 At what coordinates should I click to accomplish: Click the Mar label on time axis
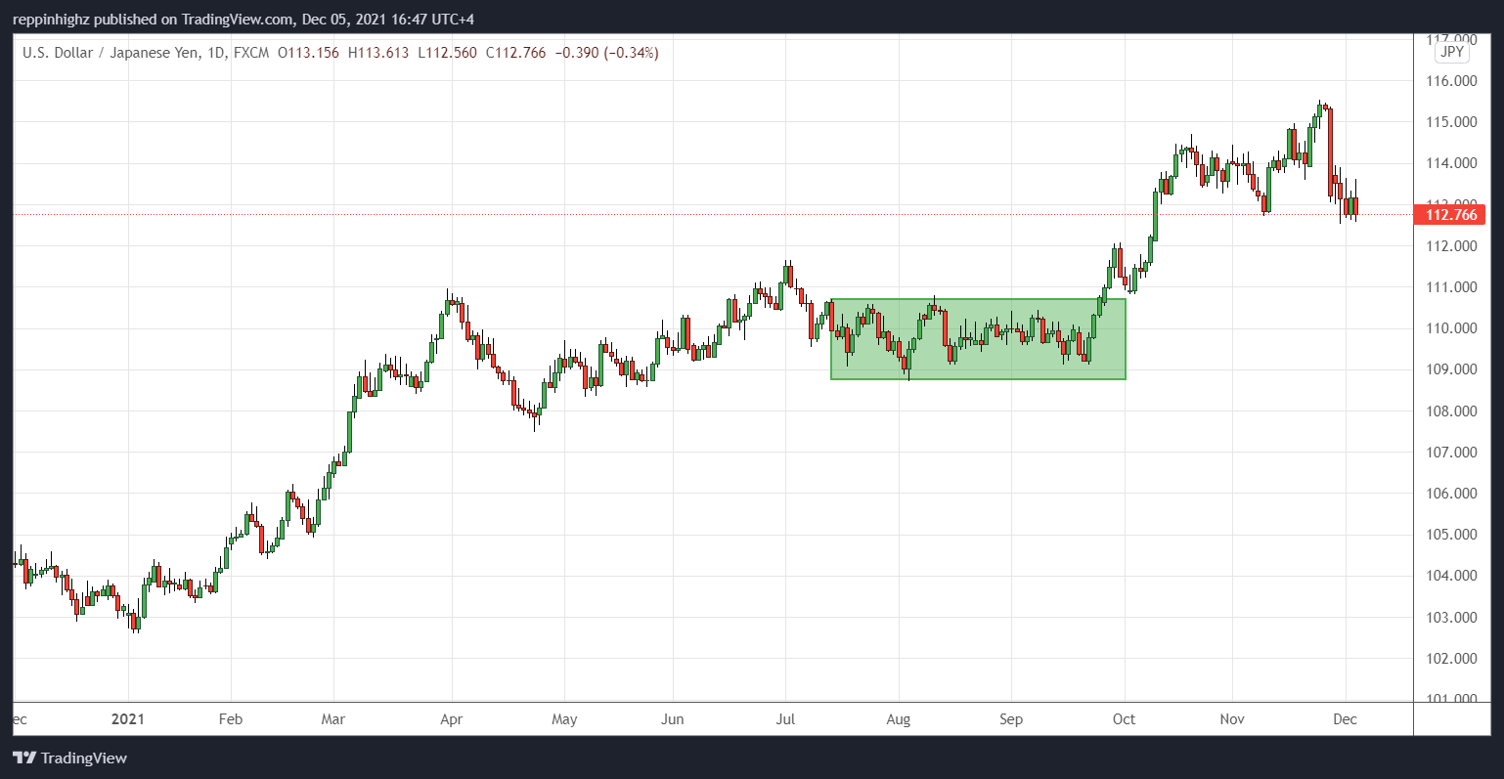tap(333, 719)
